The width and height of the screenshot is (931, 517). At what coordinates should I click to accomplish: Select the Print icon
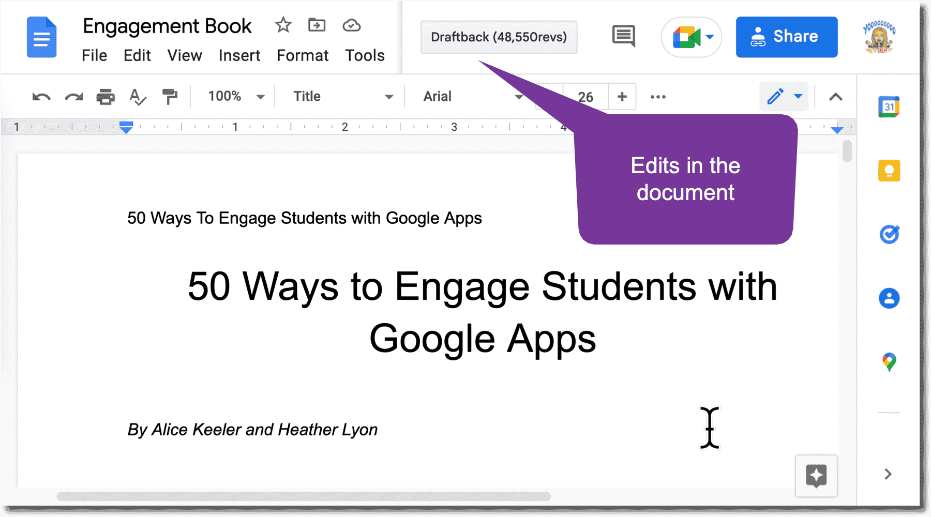106,96
